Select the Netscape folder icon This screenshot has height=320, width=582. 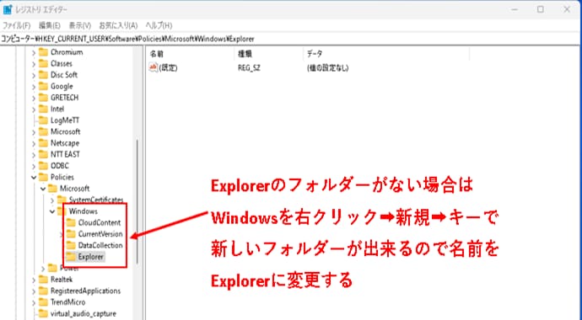coord(44,143)
